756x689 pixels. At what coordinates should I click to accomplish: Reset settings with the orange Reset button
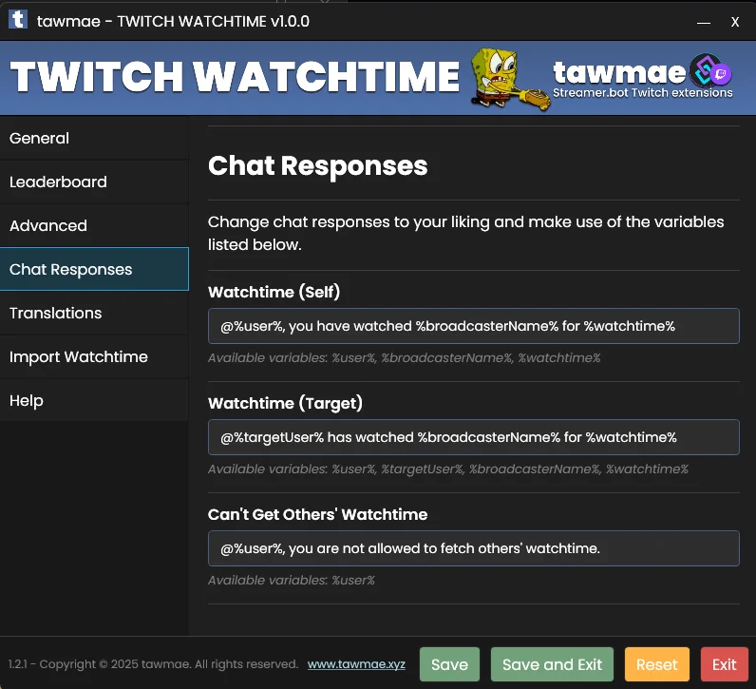(656, 664)
